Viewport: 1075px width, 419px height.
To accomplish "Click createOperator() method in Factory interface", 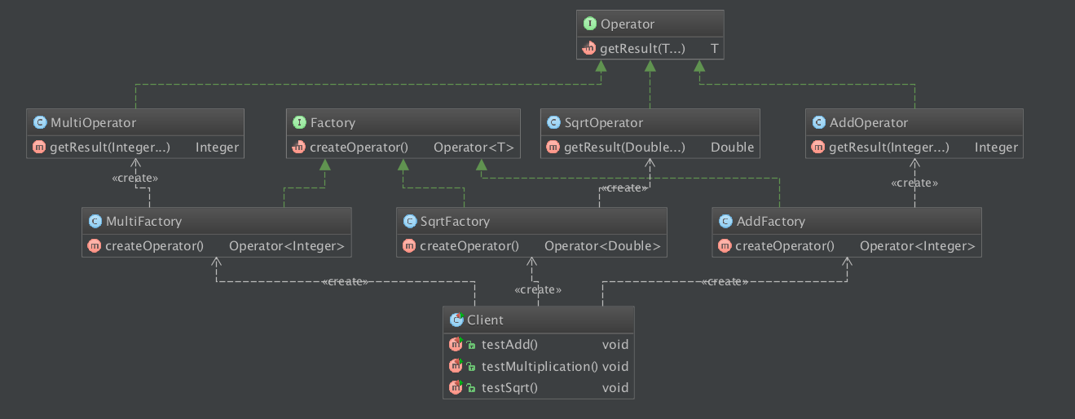I will point(359,148).
